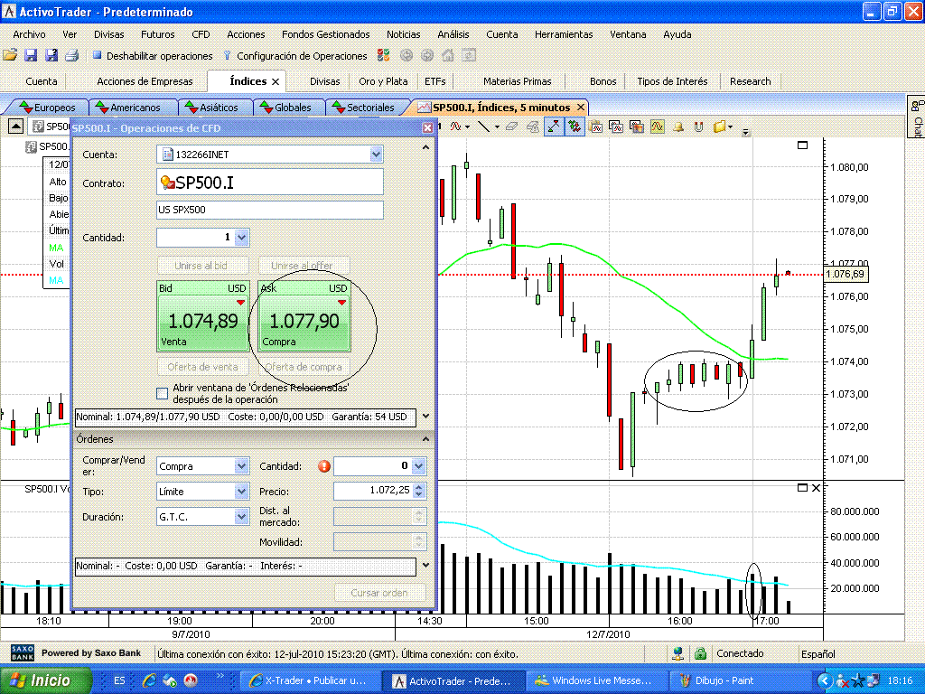
Task: Open the Fondos Gestionados menu
Action: pyautogui.click(x=325, y=34)
